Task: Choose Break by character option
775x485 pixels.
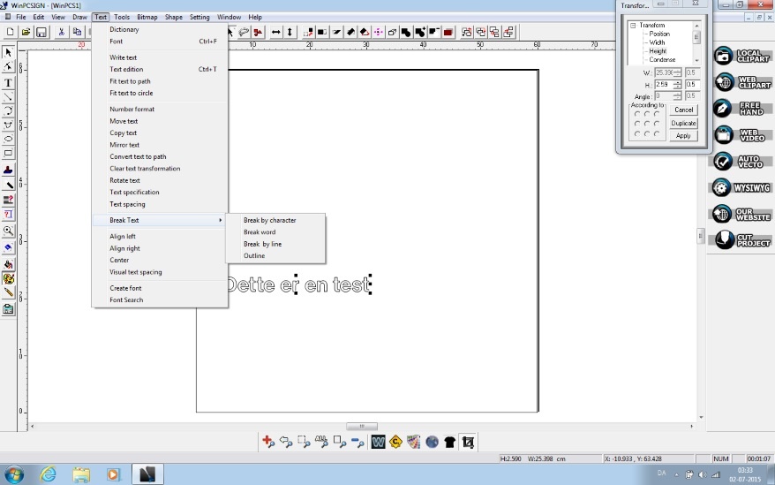Action: click(269, 220)
